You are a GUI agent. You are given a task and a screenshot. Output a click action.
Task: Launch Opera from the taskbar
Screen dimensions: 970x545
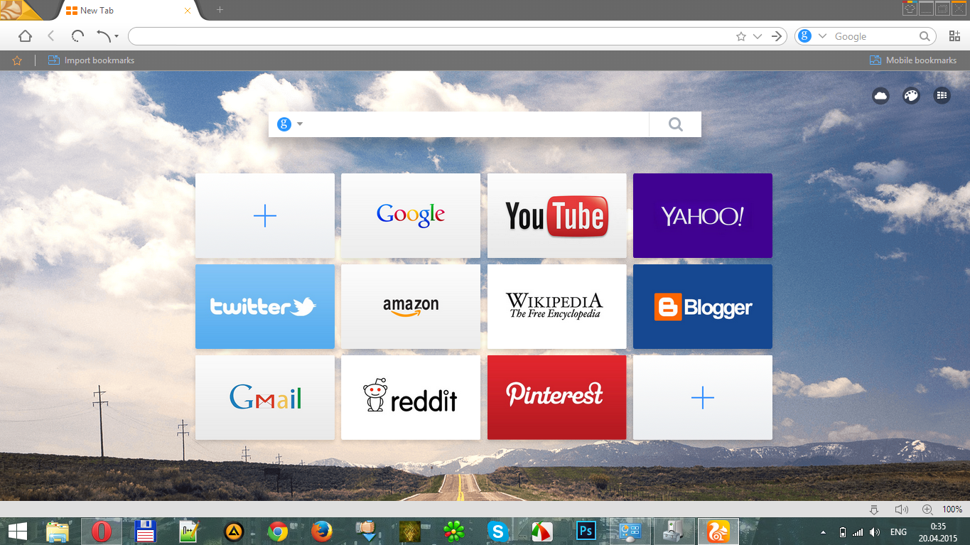pos(102,531)
